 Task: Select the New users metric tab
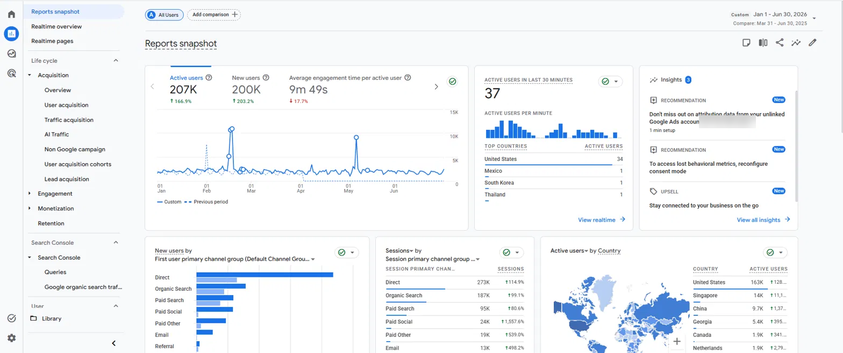tap(251, 90)
